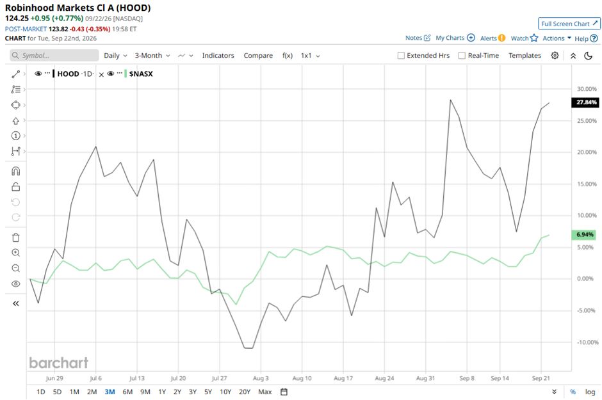602x400 pixels.
Task: Open the calendar date range icon
Action: click(x=284, y=392)
